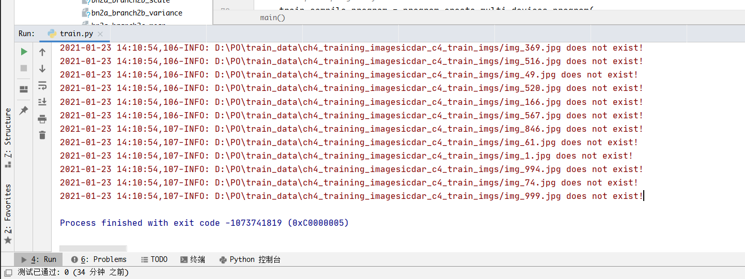The height and width of the screenshot is (279, 745).
Task: Open the Python 控制台 console tab
Action: coord(250,259)
